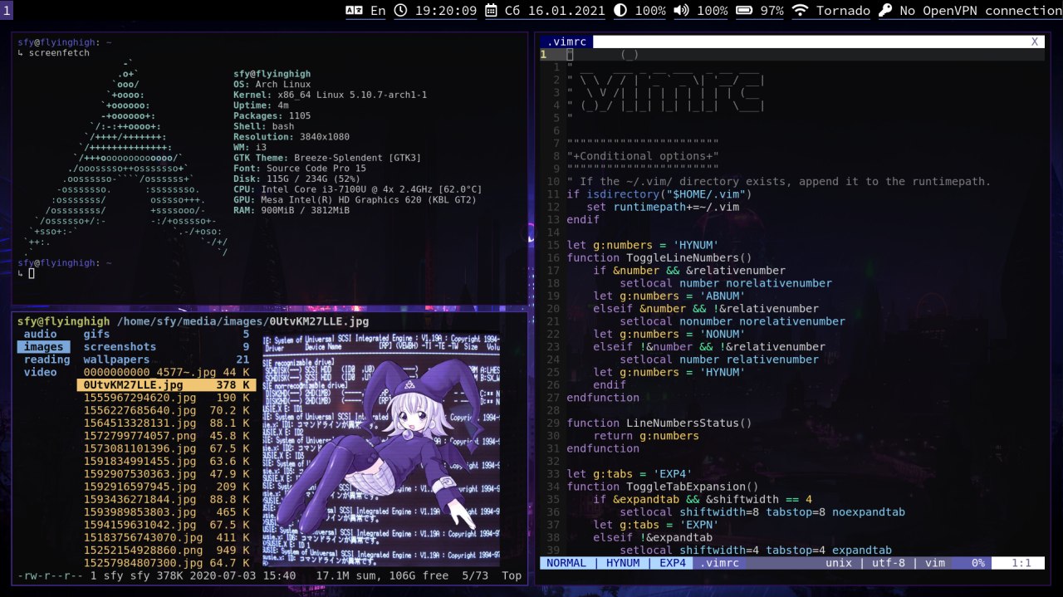This screenshot has height=597, width=1063.
Task: Select file 15257984807300.jpg
Action: click(x=166, y=563)
